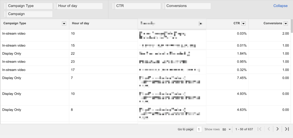Go to the next page arrow
Image resolution: width=293 pixels, height=138 pixels.
coord(277,129)
